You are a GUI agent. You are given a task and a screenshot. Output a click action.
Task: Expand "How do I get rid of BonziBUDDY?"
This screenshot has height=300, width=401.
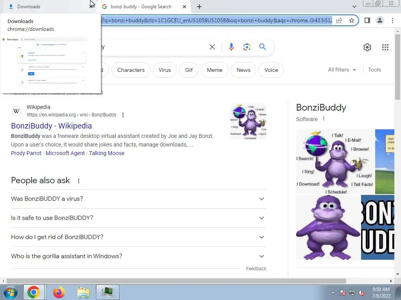tap(139, 237)
